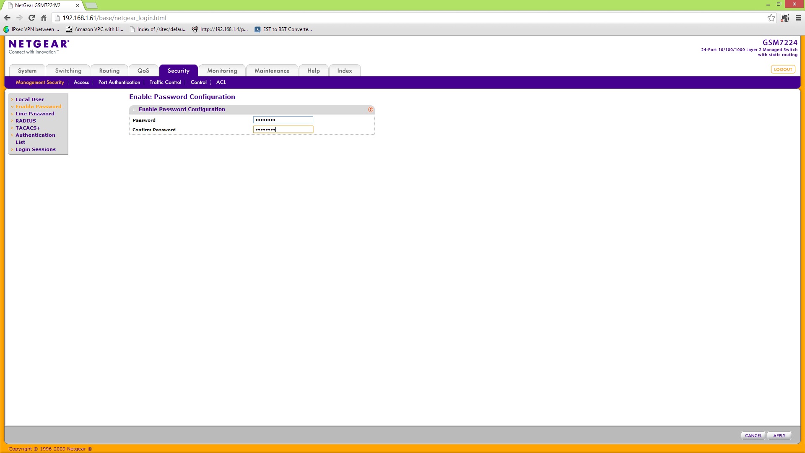Click the LOGOUT button
Image resolution: width=805 pixels, height=453 pixels.
click(x=783, y=70)
